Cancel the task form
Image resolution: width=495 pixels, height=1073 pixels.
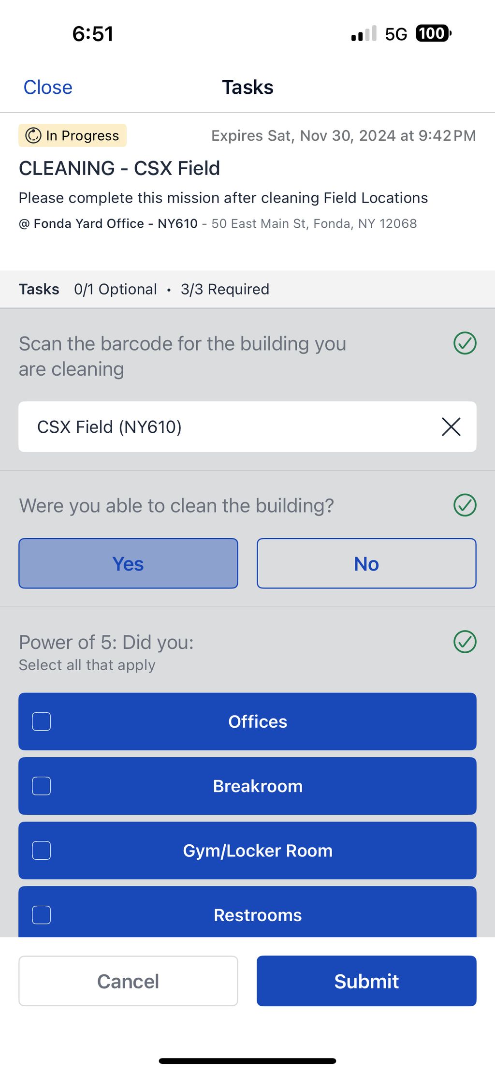coord(128,981)
